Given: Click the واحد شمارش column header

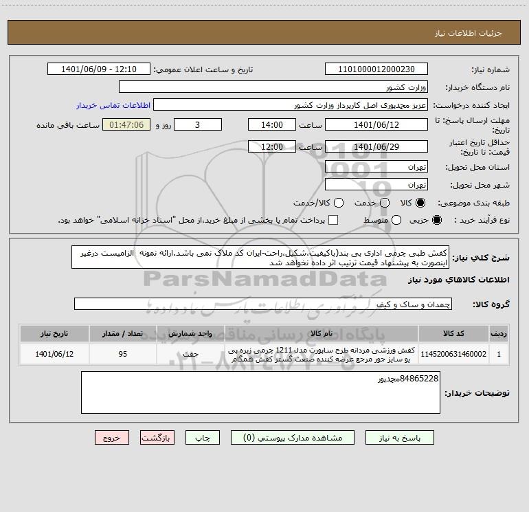Looking at the screenshot, I should tap(190, 333).
